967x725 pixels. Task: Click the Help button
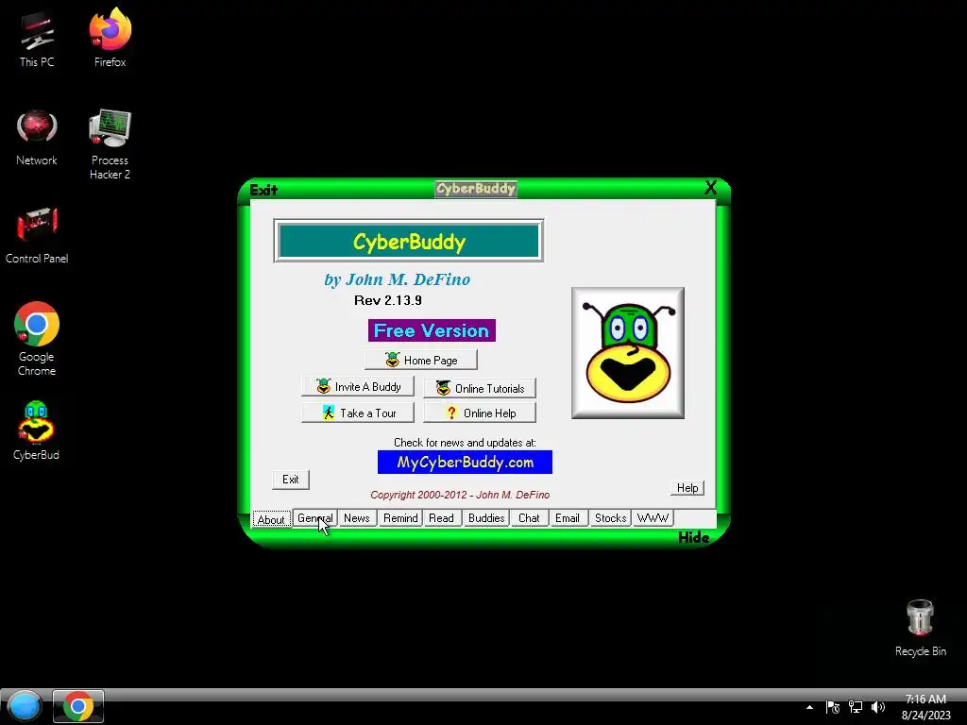(687, 488)
